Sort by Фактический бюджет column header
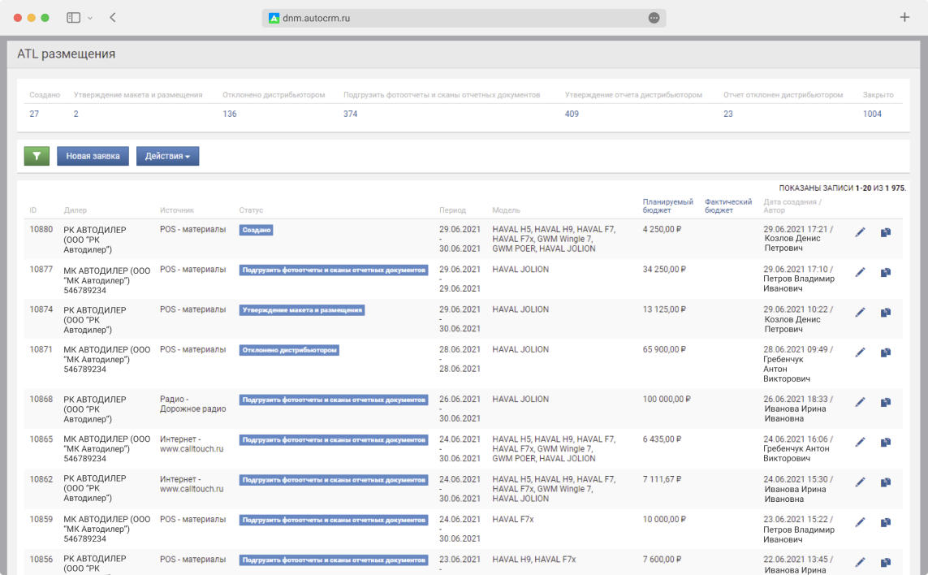The width and height of the screenshot is (928, 575). tap(728, 205)
